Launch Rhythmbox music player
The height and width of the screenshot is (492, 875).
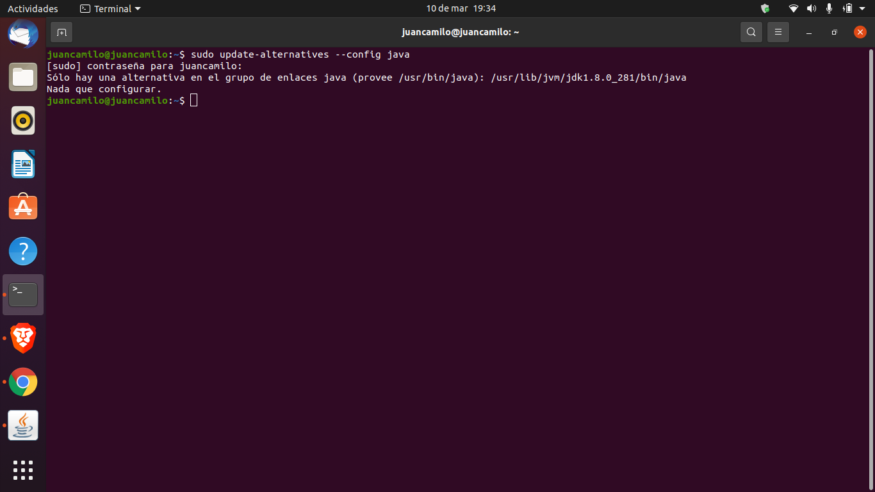tap(23, 120)
